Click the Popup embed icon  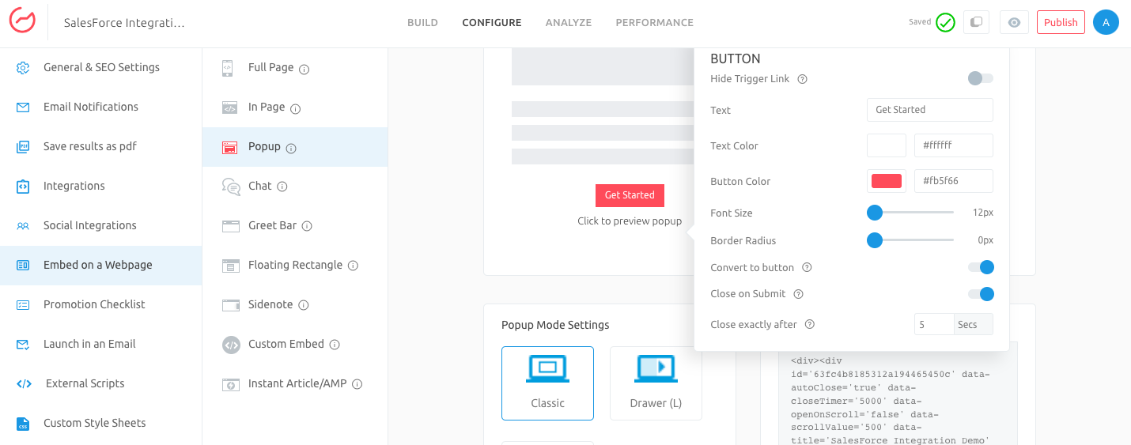230,147
